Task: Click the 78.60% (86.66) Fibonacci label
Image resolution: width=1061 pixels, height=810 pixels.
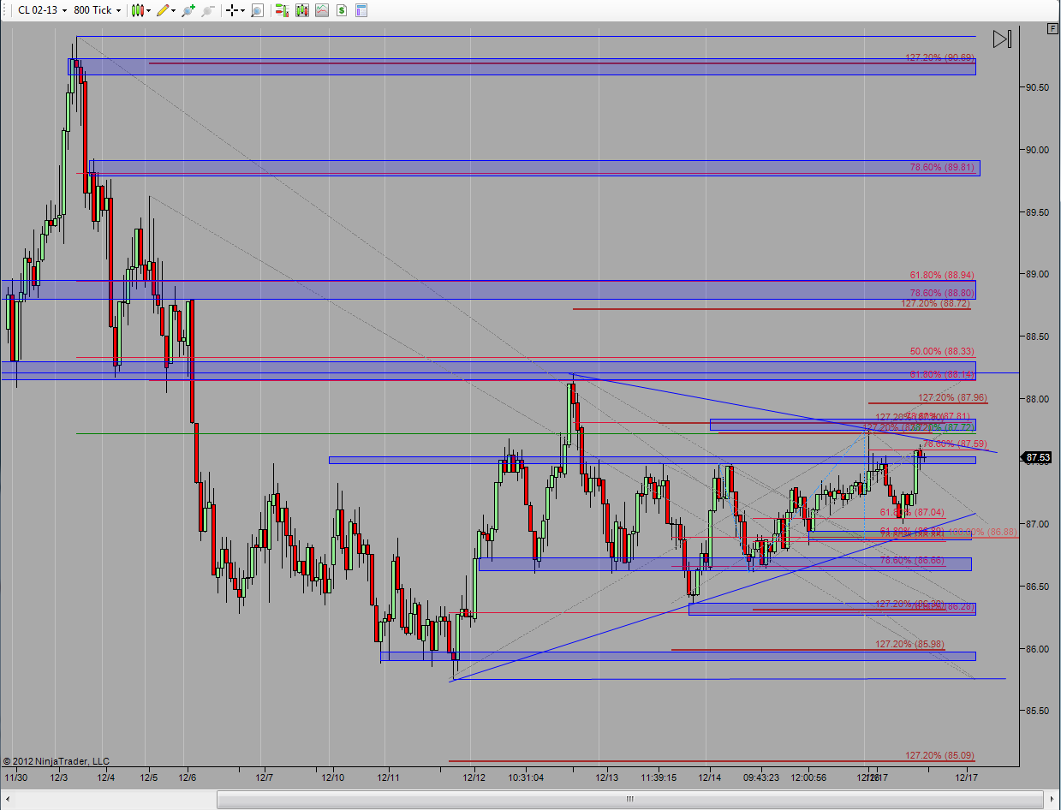Action: [x=912, y=559]
